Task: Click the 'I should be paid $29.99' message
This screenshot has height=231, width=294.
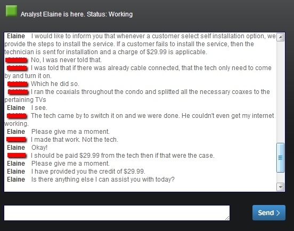Action: click(x=123, y=156)
